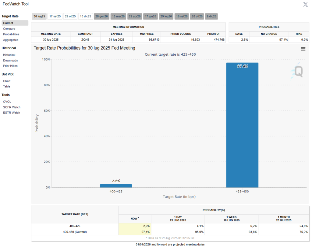Click the 95,9% one-day probability cell
312x246 pixels.
178,232
